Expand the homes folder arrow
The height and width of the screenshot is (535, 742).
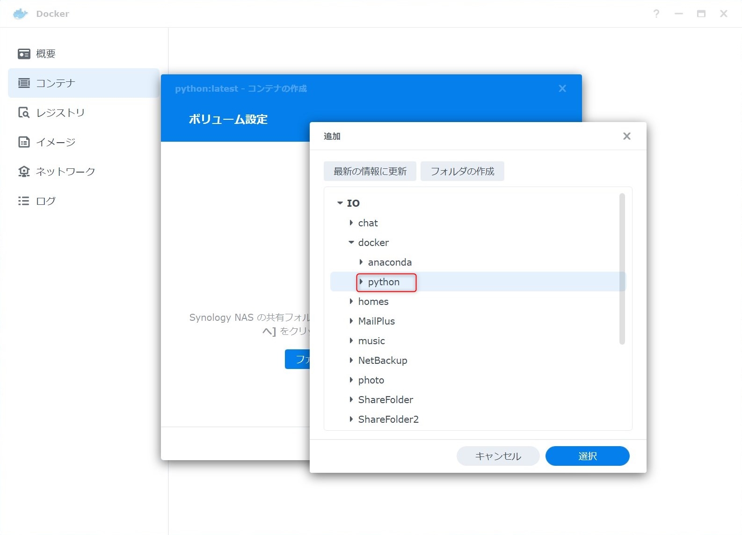351,301
